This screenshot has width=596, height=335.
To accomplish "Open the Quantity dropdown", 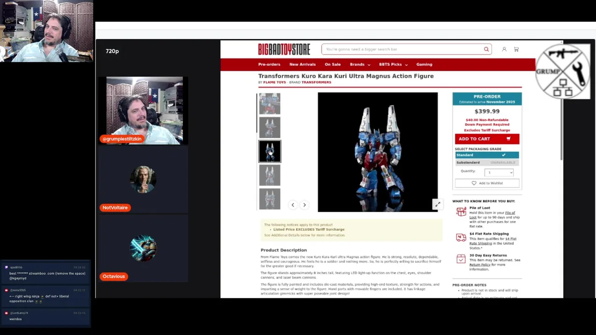I will click(499, 173).
